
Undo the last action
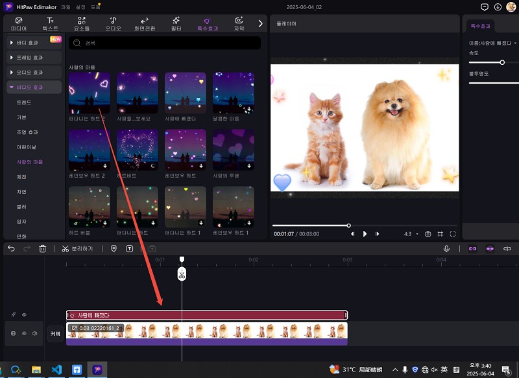click(x=11, y=248)
